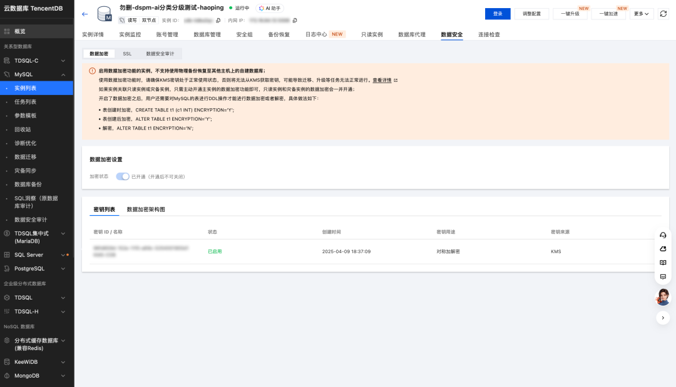Screen dimensions: 676x387
Task: Open 诊断优化 in the sidebar
Action: pyautogui.click(x=26, y=143)
